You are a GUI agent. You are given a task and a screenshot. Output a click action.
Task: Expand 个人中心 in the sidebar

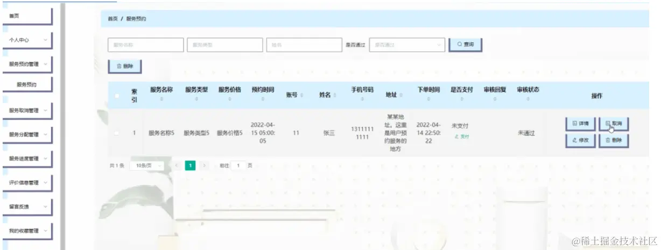27,40
